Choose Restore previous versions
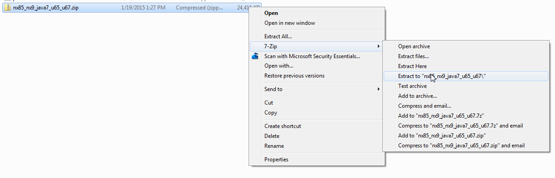The image size is (555, 178). [294, 76]
